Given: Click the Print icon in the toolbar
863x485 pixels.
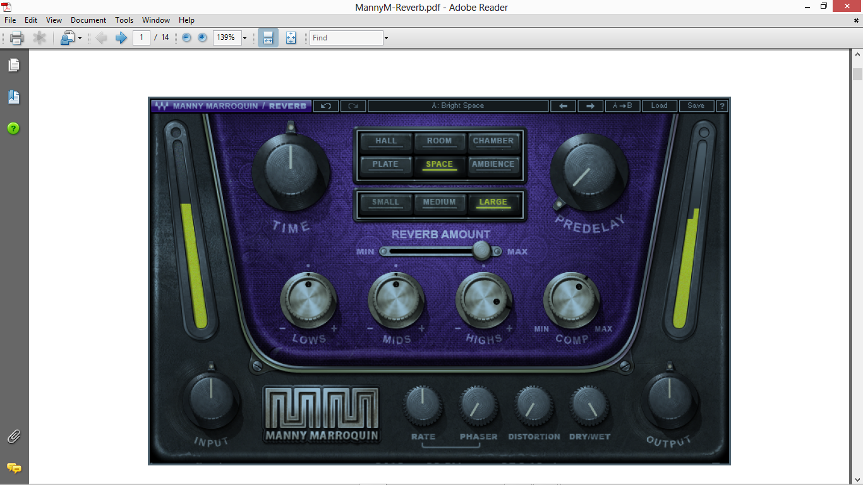Looking at the screenshot, I should 17,38.
